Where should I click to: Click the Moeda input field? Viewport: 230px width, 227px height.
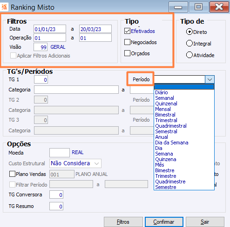pyautogui.click(x=60, y=153)
